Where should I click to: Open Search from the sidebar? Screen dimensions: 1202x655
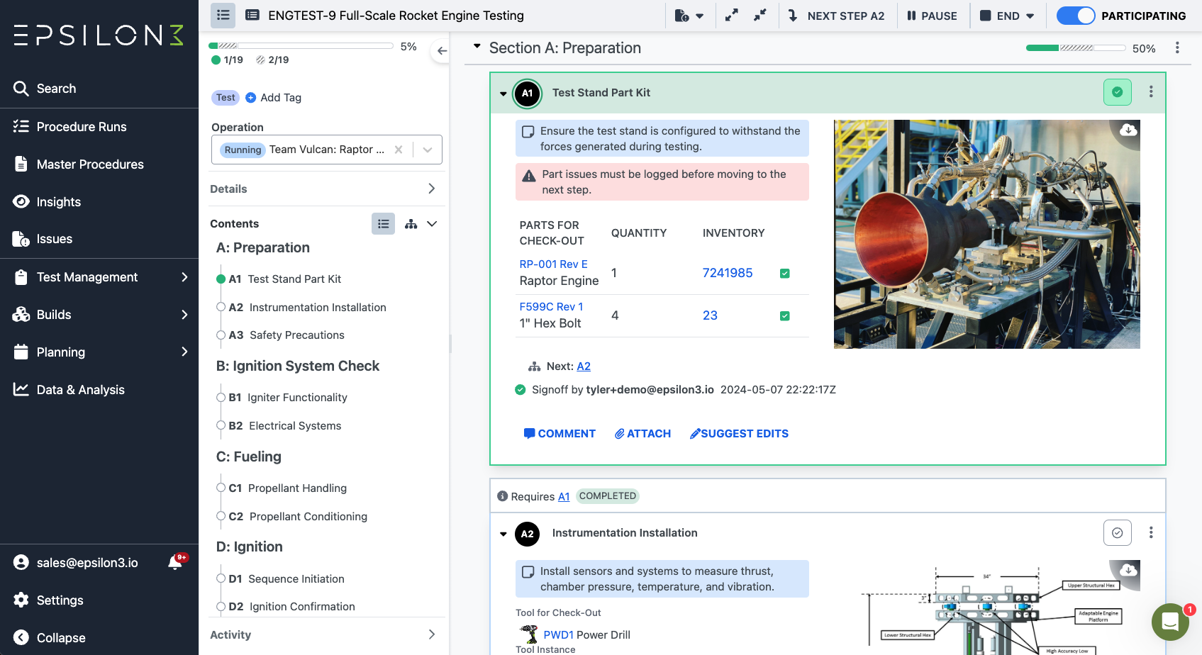(x=56, y=88)
